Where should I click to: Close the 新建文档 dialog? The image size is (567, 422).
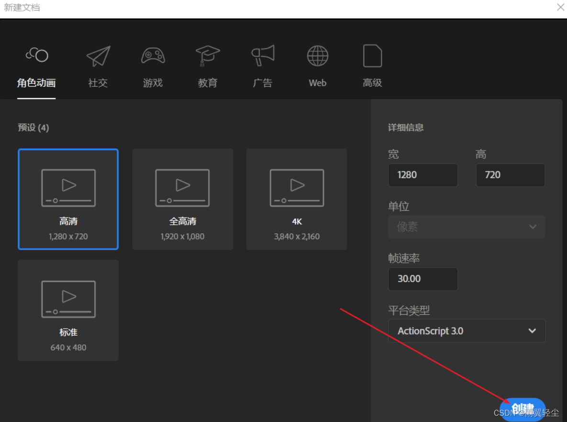(x=560, y=7)
